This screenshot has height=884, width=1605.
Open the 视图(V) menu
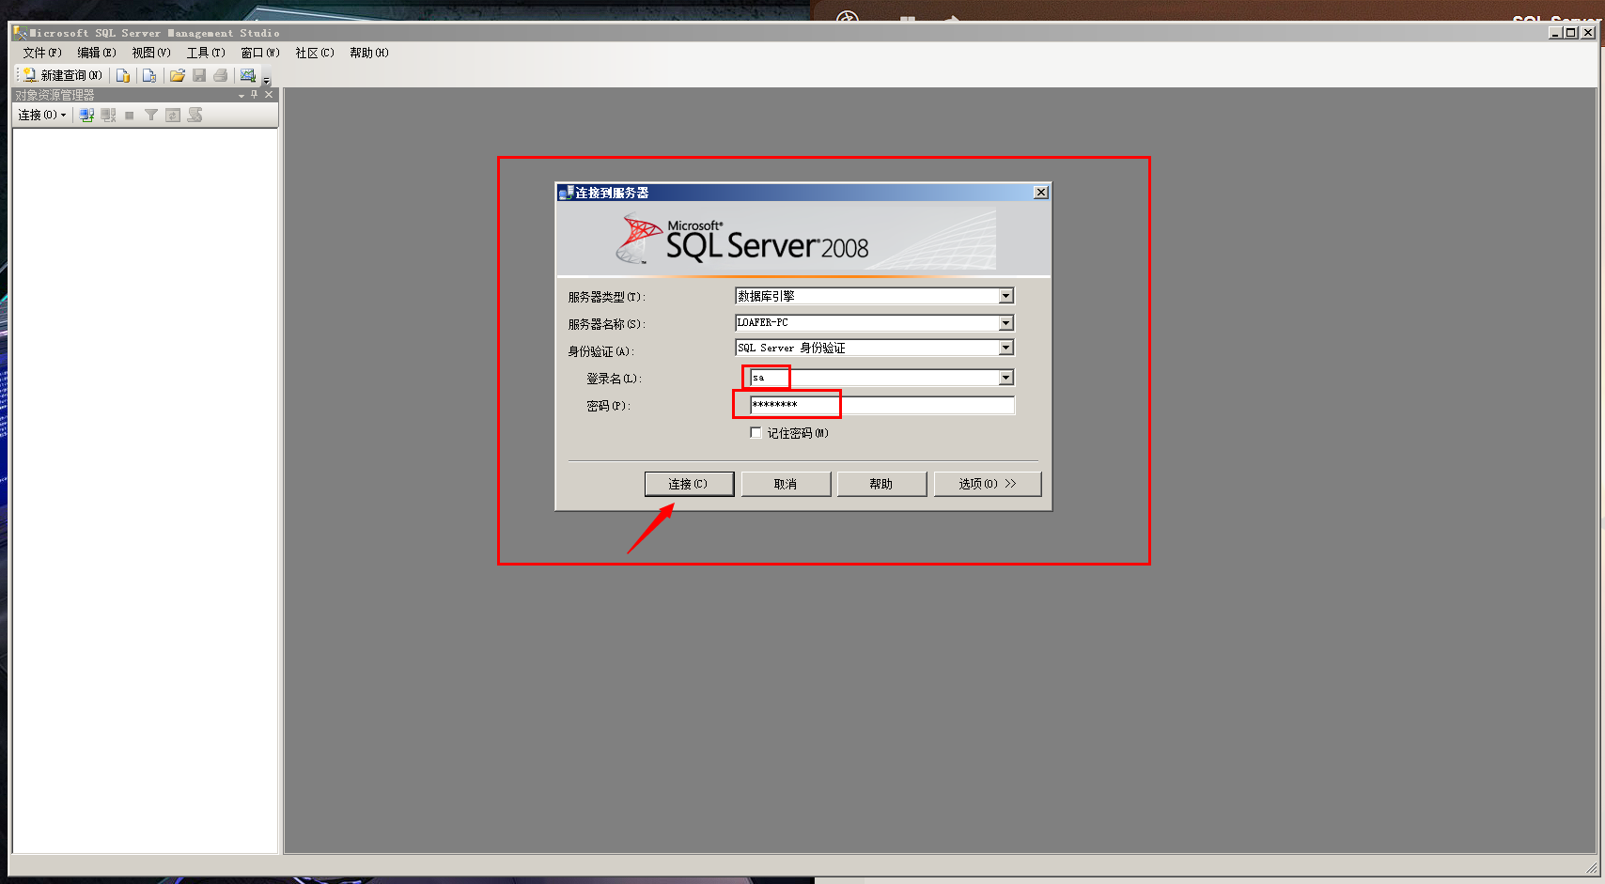[x=151, y=53]
